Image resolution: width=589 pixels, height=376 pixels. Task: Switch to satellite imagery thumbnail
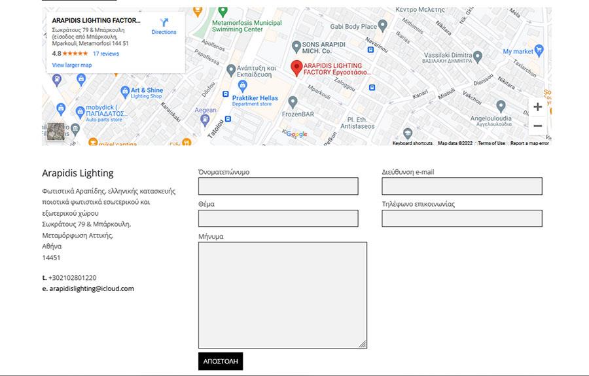pos(56,131)
